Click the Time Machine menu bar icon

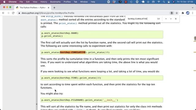pyautogui.click(x=131, y=2)
